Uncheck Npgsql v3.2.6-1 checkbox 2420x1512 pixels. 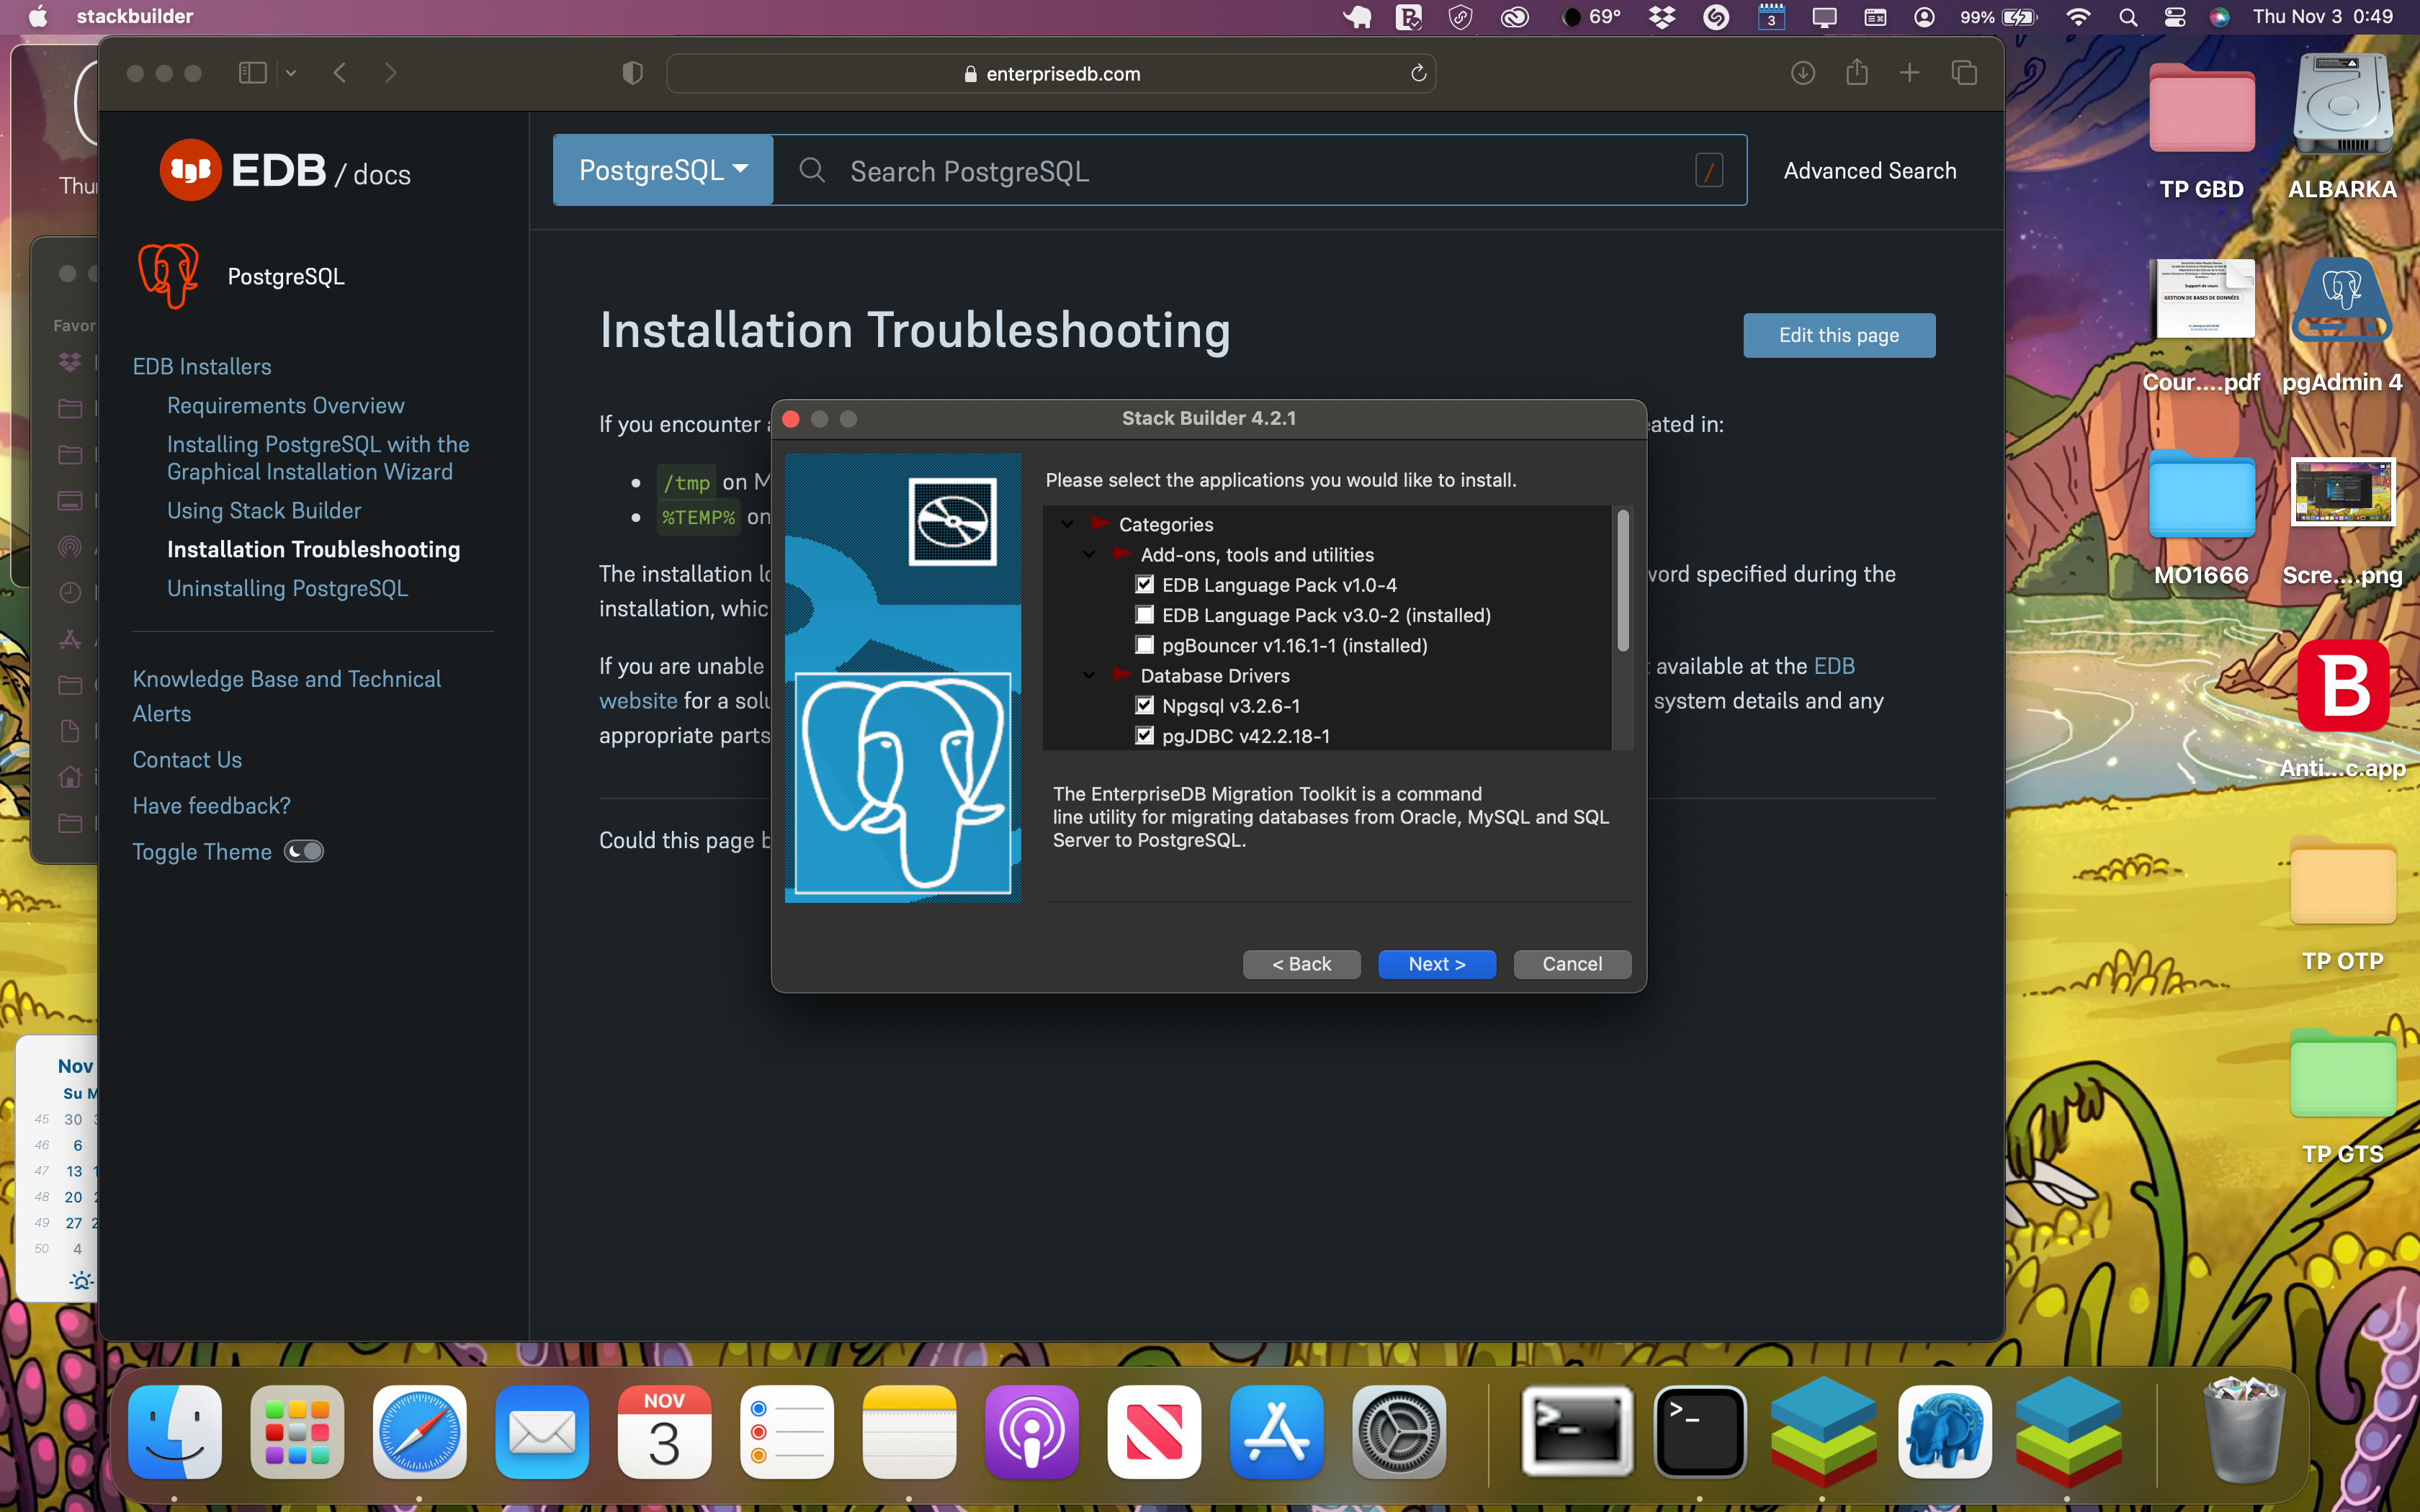(x=1144, y=706)
